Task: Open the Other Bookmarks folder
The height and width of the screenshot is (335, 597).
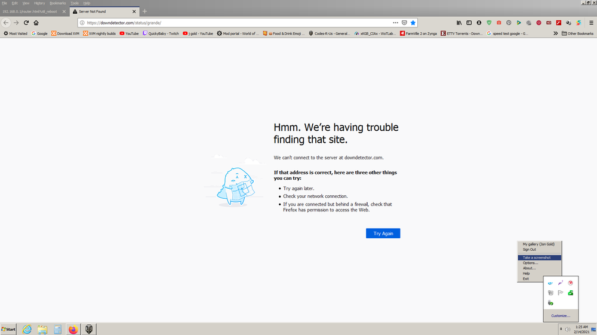Action: click(577, 33)
